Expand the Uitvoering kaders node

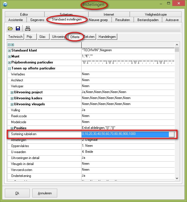tap(12, 98)
